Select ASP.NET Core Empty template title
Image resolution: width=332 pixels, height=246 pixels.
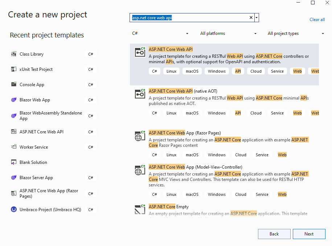(169, 206)
